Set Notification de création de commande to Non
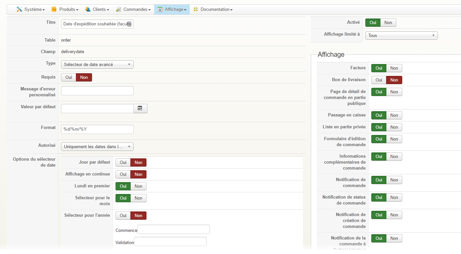This screenshot has height=254, width=461. point(394,215)
